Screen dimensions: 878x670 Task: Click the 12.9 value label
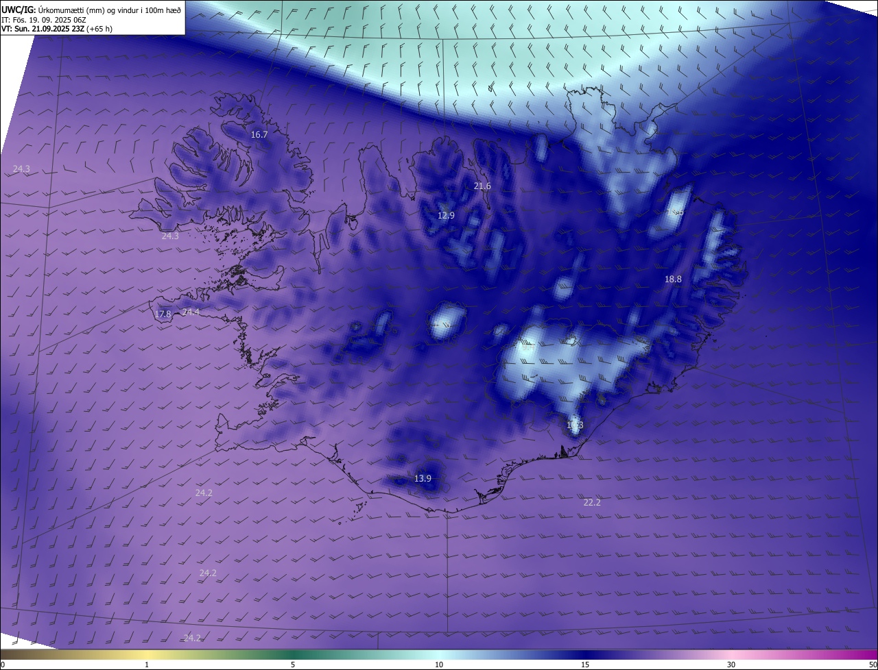click(x=446, y=215)
